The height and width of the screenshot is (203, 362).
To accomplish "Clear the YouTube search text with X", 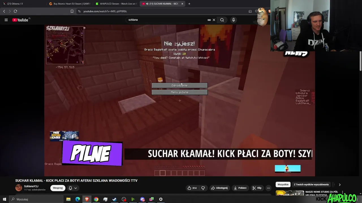I will click(214, 20).
